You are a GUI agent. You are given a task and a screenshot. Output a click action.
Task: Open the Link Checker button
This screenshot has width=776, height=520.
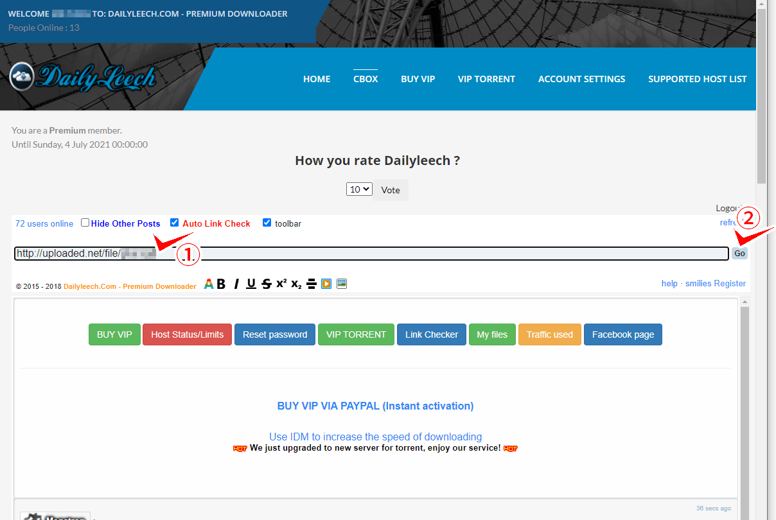[432, 334]
